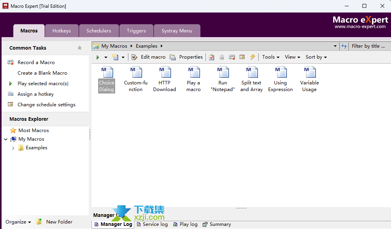Collapse the My Macros tree node
The width and height of the screenshot is (391, 229).
pos(6,139)
